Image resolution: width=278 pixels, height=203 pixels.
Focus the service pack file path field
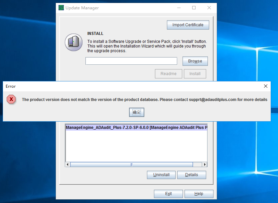coord(131,61)
